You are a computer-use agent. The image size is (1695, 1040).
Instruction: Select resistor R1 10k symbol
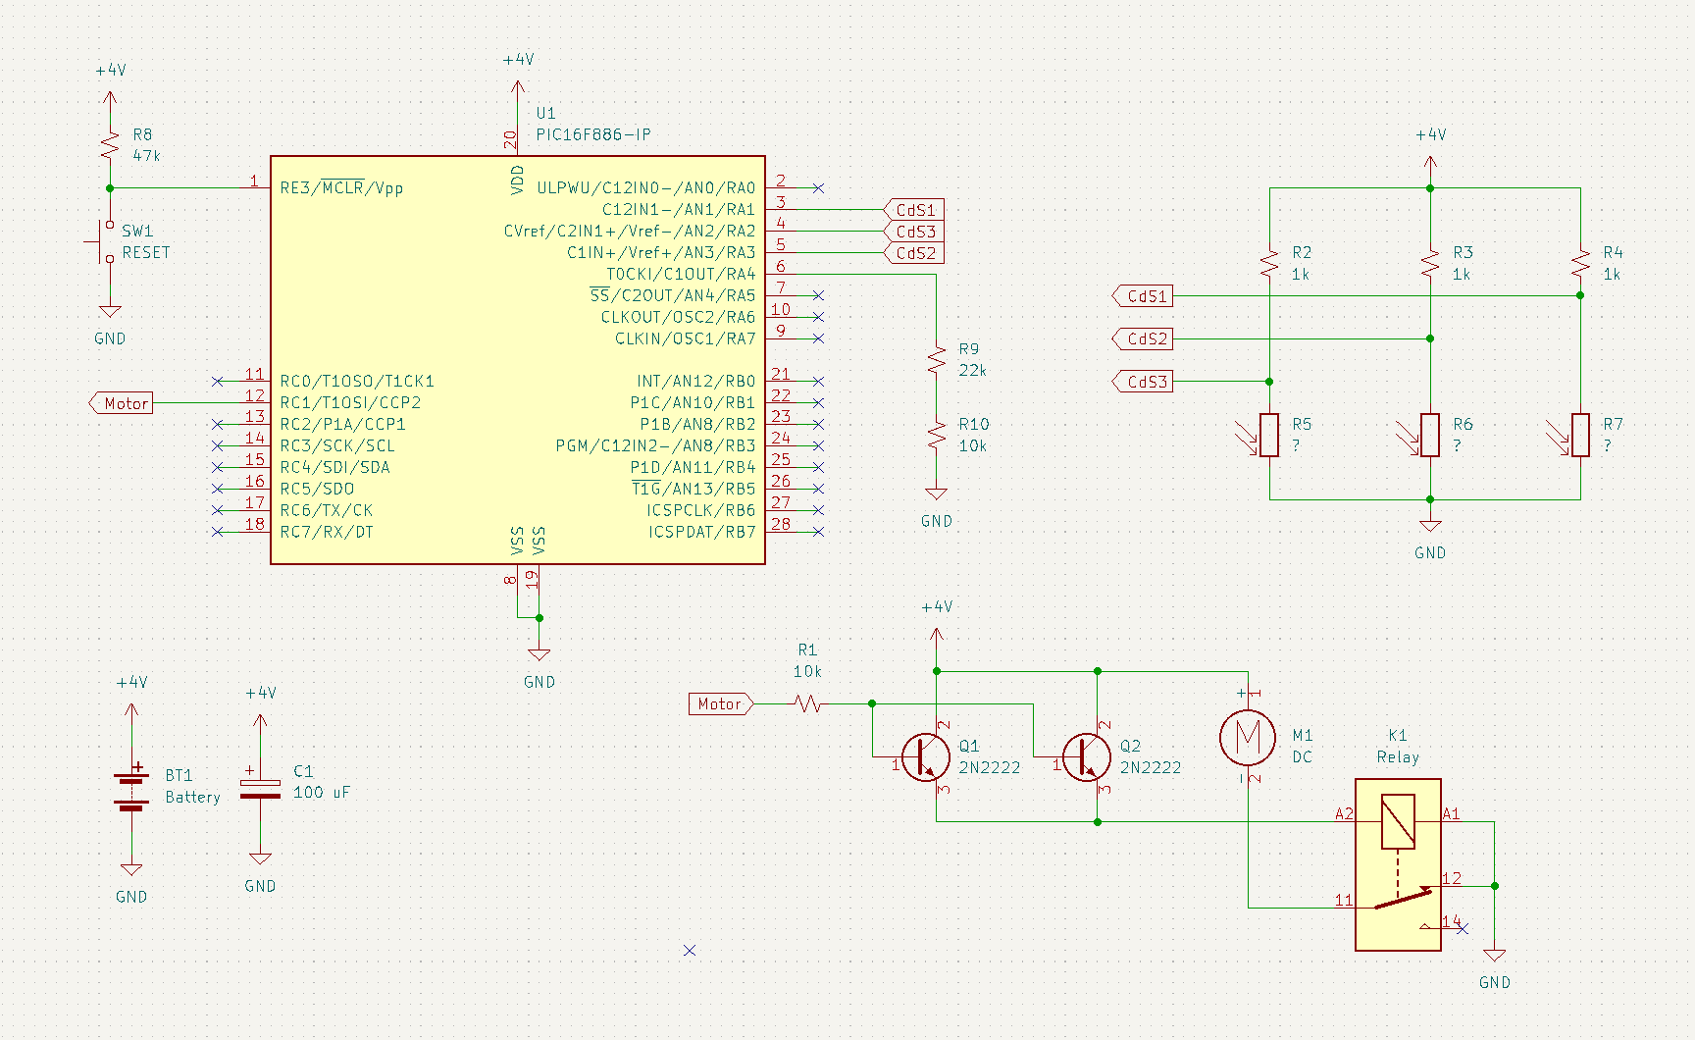[x=808, y=703]
